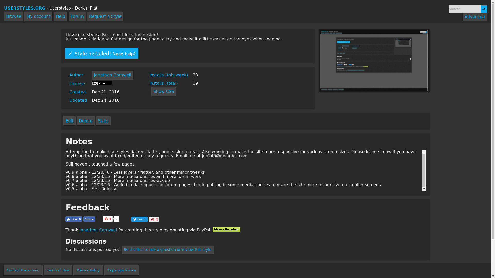This screenshot has width=495, height=278.
Task: Click the Discussions heading
Action: 86,241
